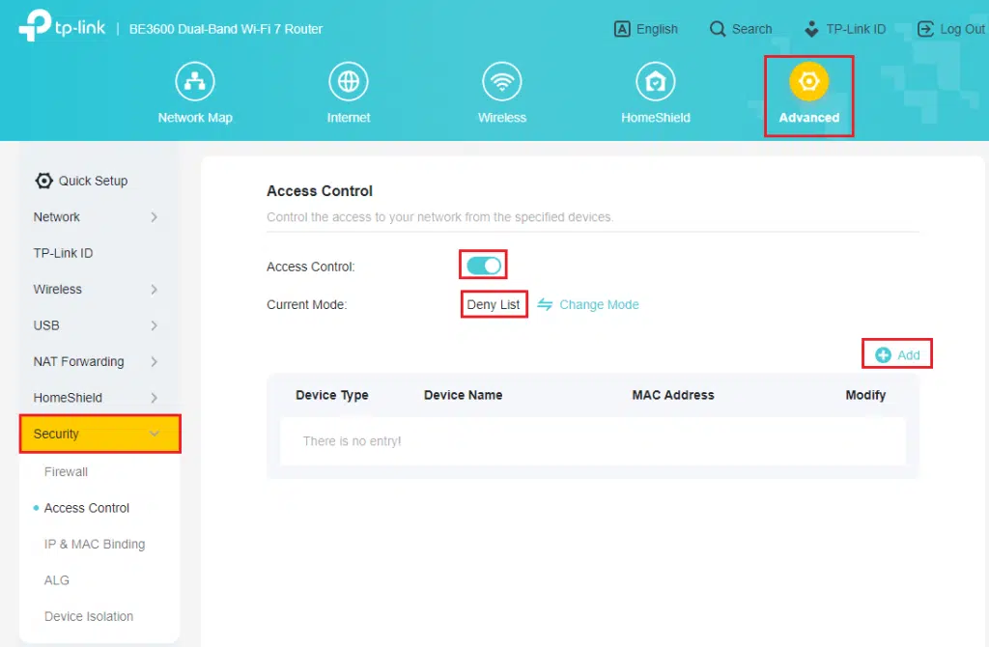Open the Network Map icon
This screenshot has height=647, width=989.
(195, 81)
